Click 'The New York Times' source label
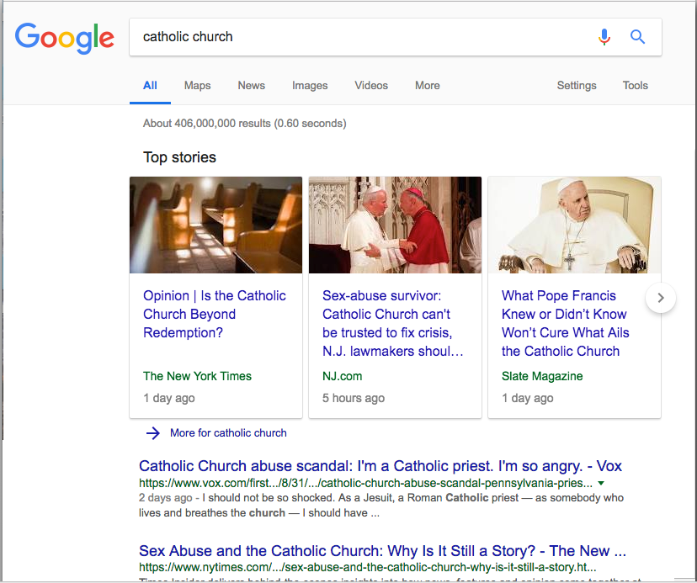697x583 pixels. pyautogui.click(x=197, y=376)
